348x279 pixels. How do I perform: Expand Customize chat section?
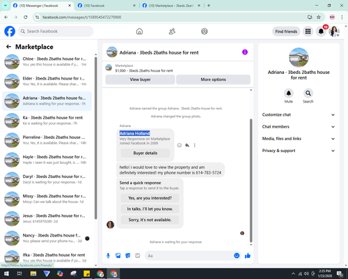point(299,114)
